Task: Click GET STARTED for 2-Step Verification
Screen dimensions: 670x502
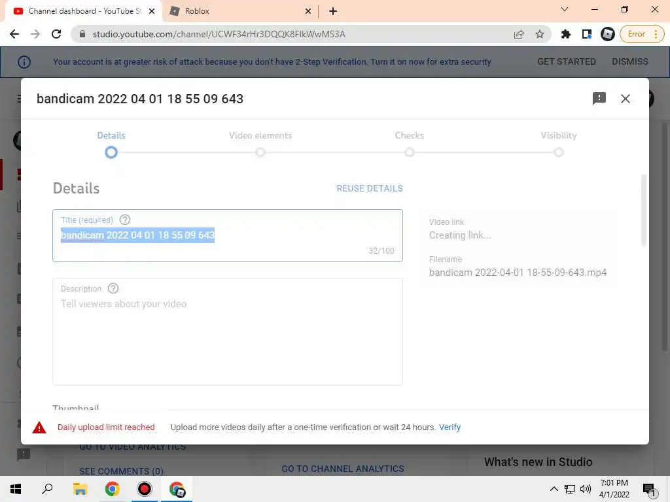Action: (x=566, y=61)
